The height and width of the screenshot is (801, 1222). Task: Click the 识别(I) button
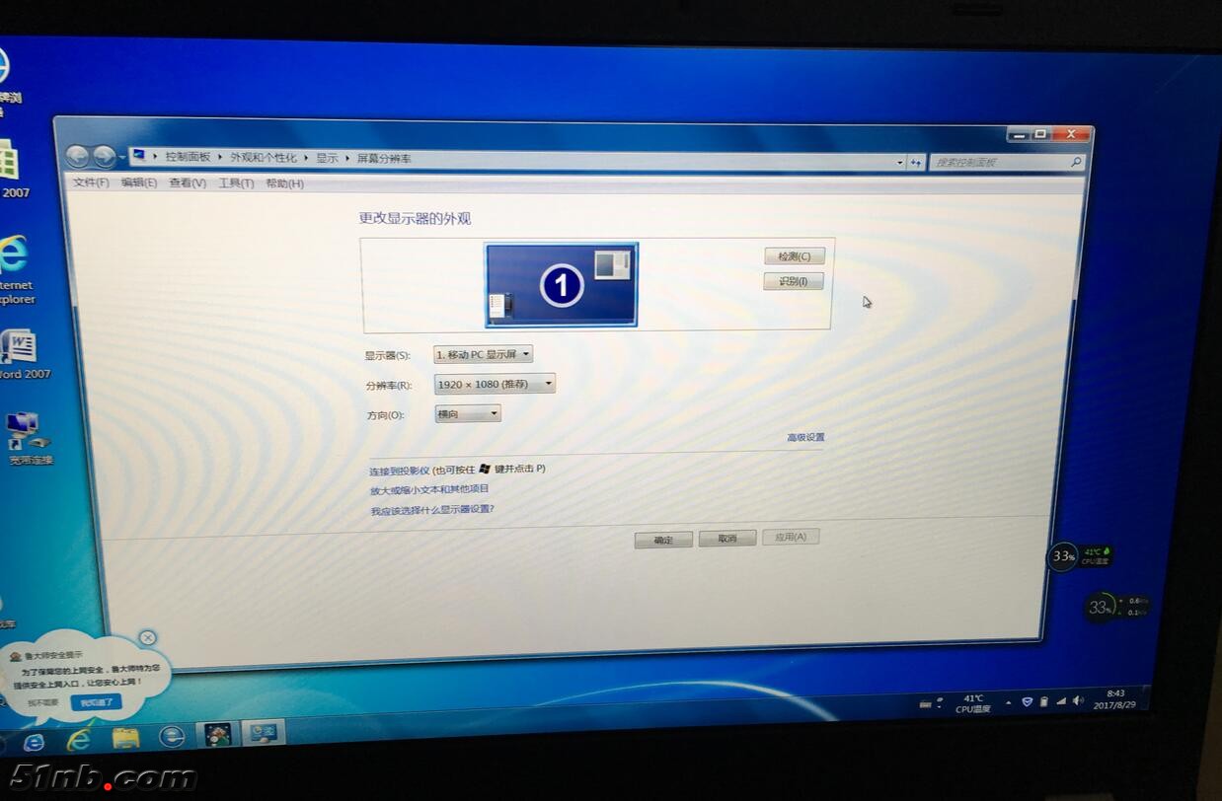coord(794,281)
